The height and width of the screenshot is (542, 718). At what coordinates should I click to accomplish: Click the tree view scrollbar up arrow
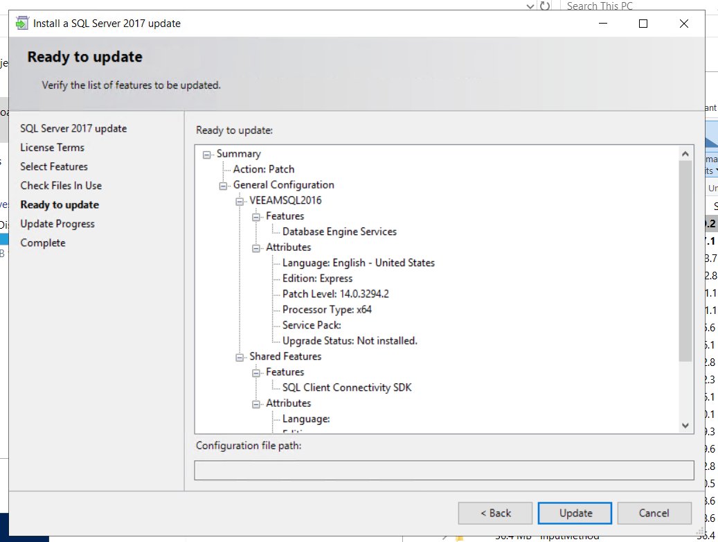tap(685, 154)
